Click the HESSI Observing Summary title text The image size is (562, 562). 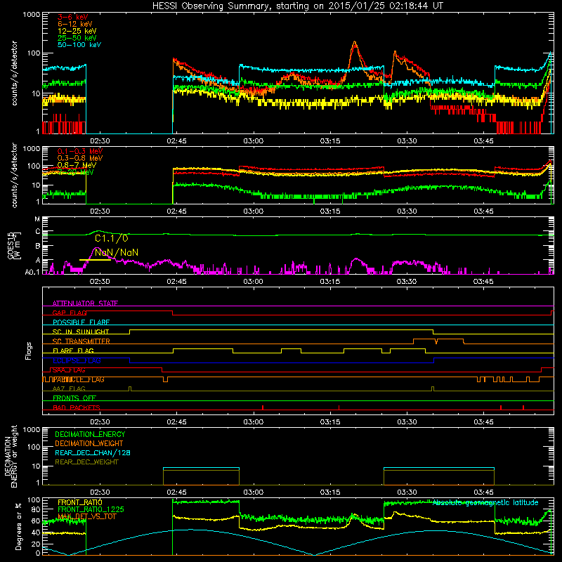(297, 6)
